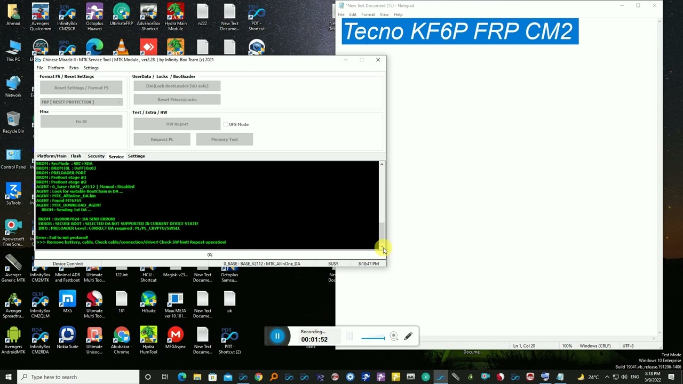Image resolution: width=683 pixels, height=384 pixels.
Task: Open Task View from taskbar
Action: click(x=165, y=377)
